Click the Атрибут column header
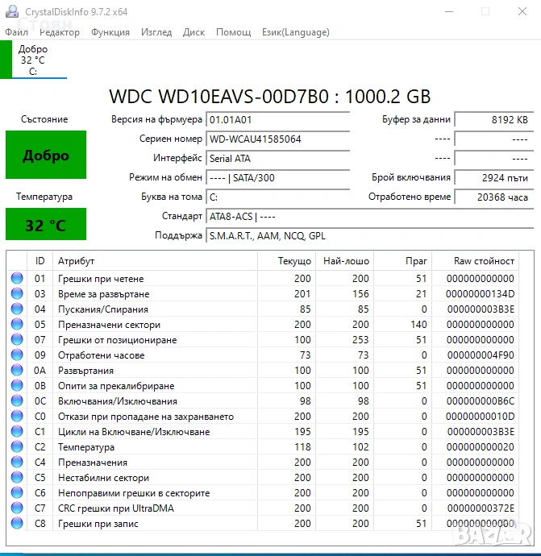The height and width of the screenshot is (556, 541). [x=153, y=261]
